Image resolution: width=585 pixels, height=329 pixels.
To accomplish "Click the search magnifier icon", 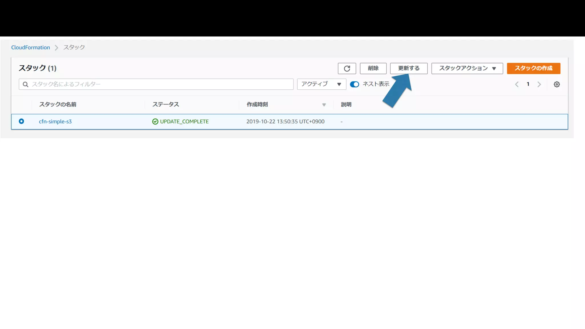I will tap(25, 84).
